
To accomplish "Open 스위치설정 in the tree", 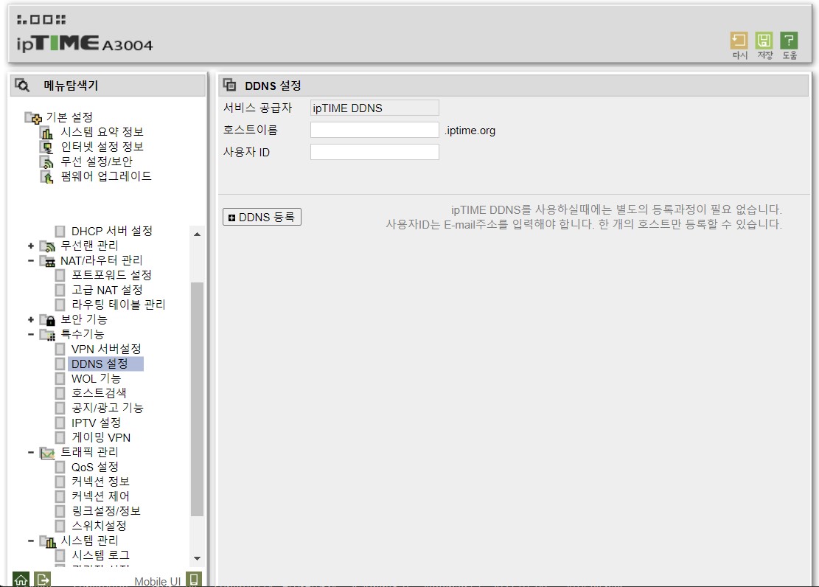I will [x=99, y=526].
